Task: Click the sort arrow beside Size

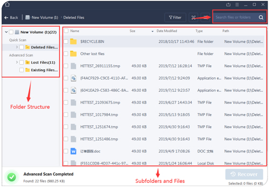Action: click(153, 31)
